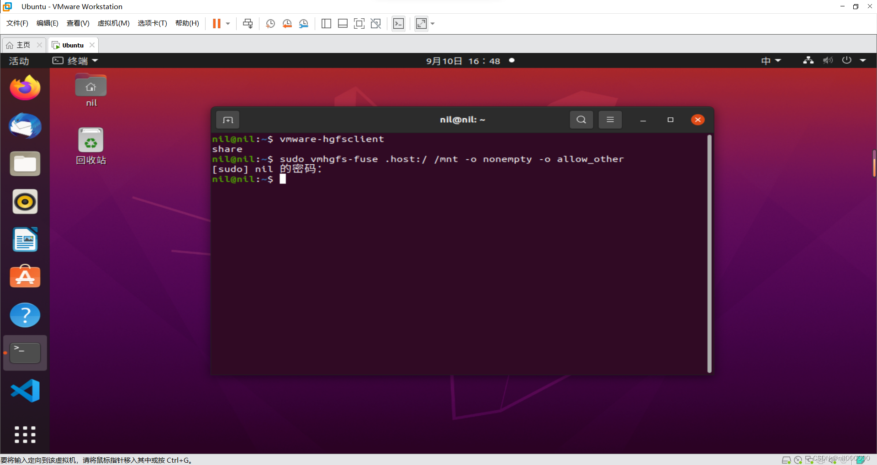877x465 pixels.
Task: Open power options dropdown next to pause
Action: 228,23
